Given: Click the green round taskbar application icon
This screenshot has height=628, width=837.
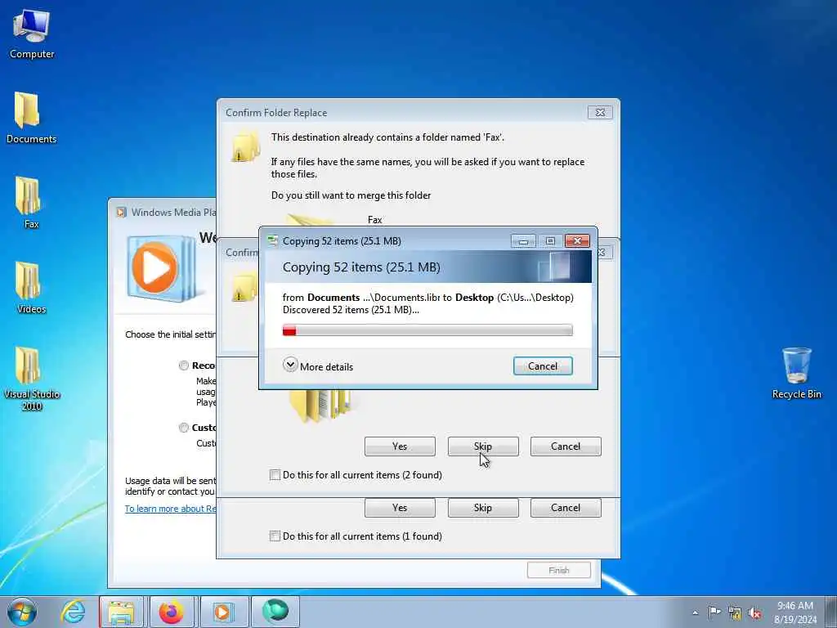Looking at the screenshot, I should pyautogui.click(x=275, y=612).
